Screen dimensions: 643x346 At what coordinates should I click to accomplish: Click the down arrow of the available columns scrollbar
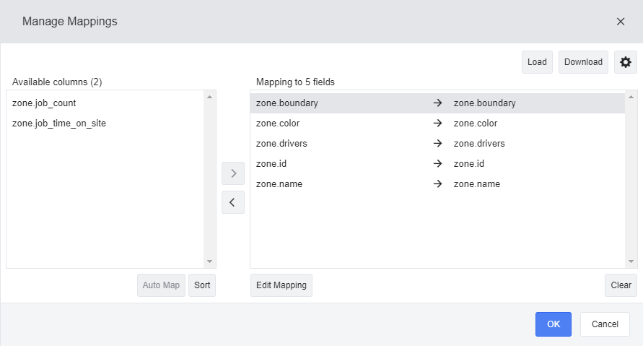(x=209, y=261)
